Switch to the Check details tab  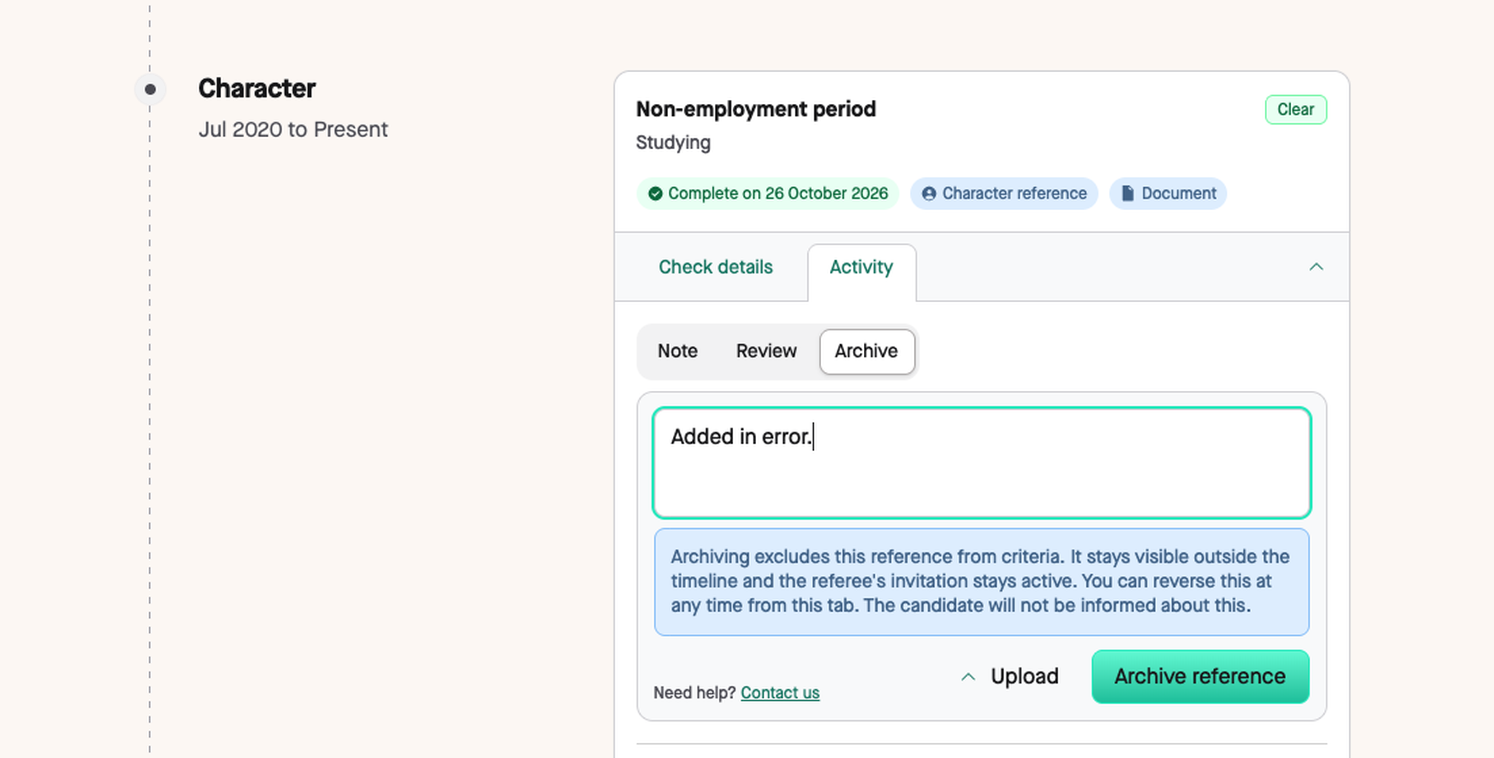coord(715,267)
